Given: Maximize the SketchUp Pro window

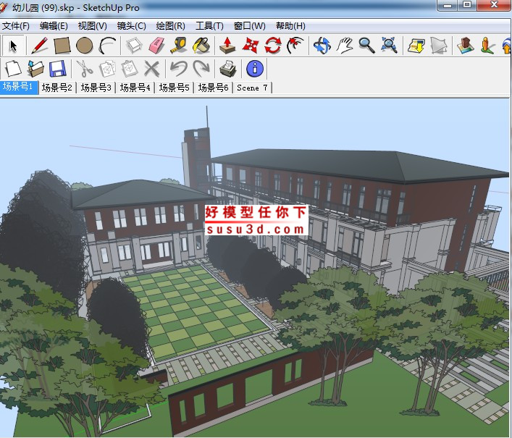Looking at the screenshot, I should pyautogui.click(x=467, y=5).
